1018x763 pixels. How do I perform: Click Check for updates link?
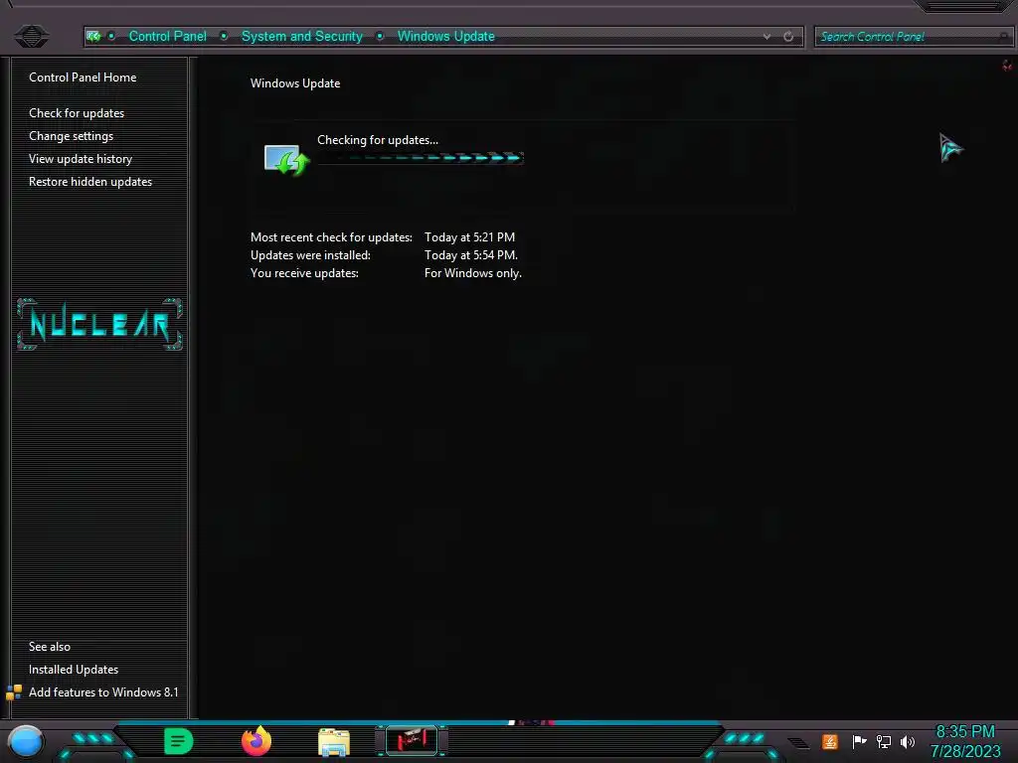pyautogui.click(x=77, y=113)
